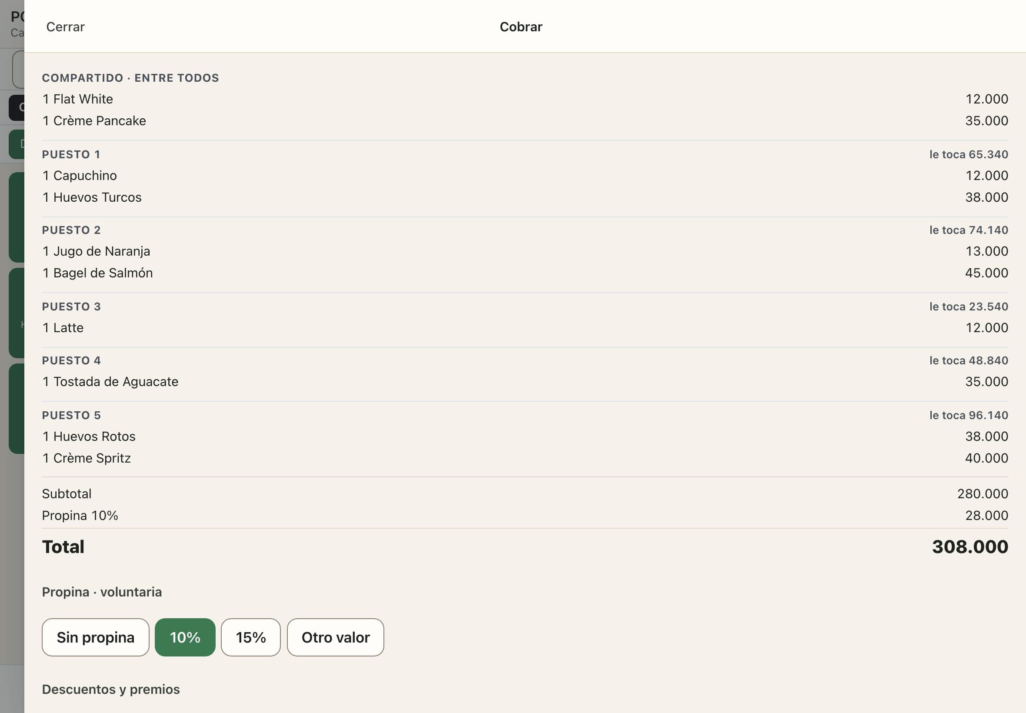Select the Huevos Rotos line item

tap(525, 436)
